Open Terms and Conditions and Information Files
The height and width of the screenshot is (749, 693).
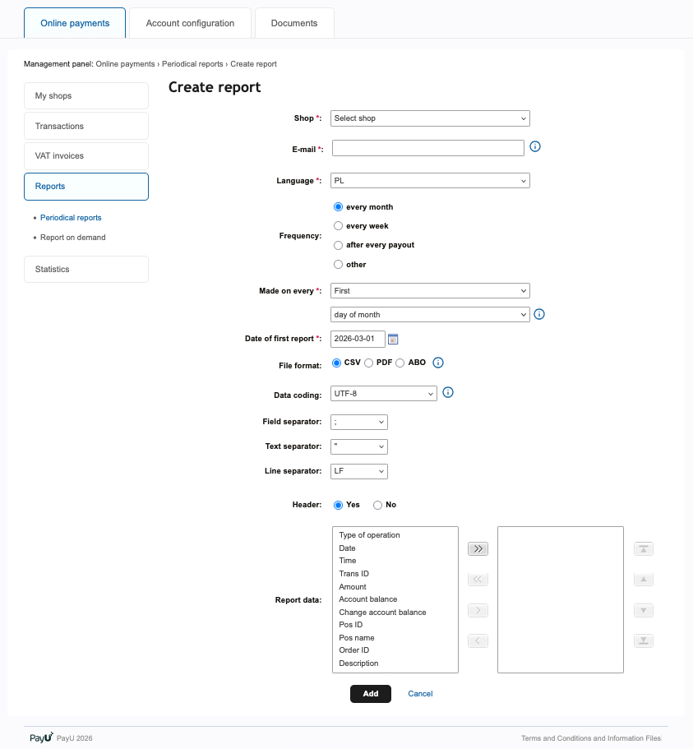pyautogui.click(x=589, y=737)
